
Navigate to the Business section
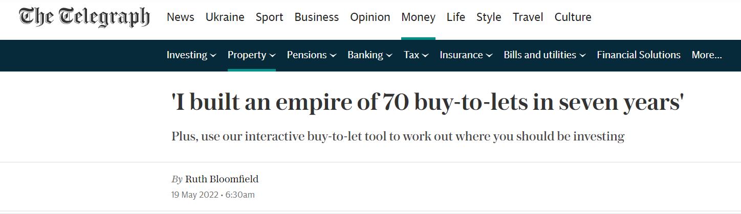point(316,17)
